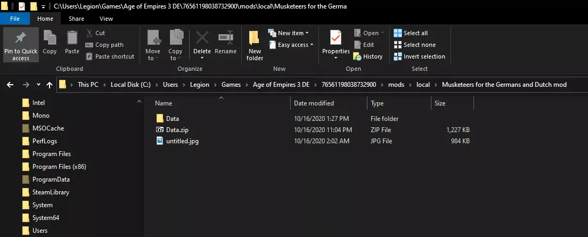588x237 pixels.
Task: Switch to the Share ribbon tab
Action: [76, 19]
